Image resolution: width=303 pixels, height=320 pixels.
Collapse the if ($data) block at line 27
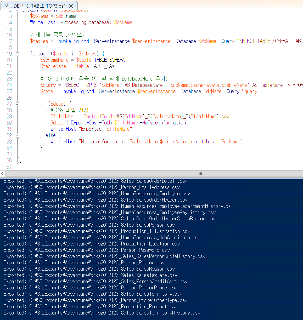(x=17, y=104)
